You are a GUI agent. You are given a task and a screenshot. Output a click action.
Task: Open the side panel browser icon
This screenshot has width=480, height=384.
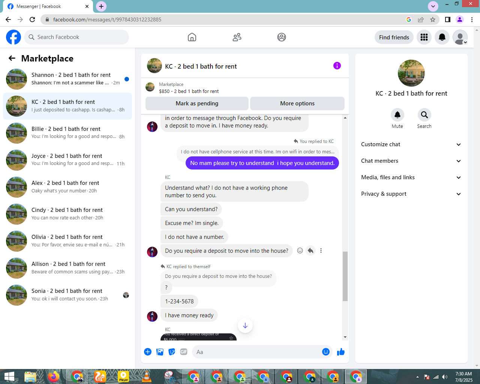448,19
